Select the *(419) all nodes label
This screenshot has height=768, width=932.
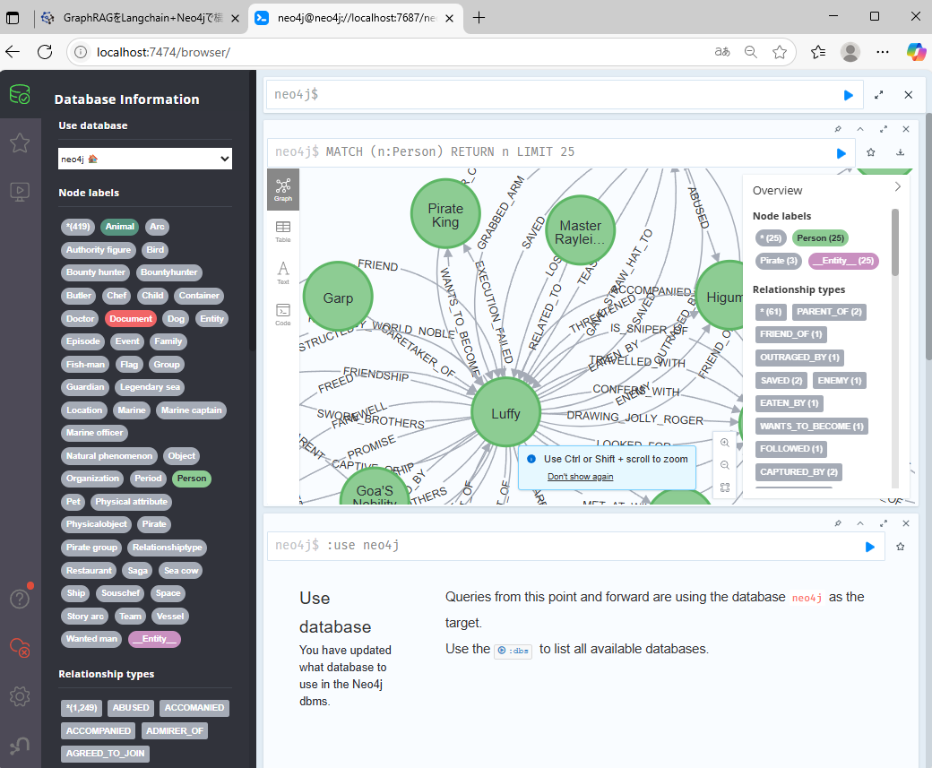point(78,227)
